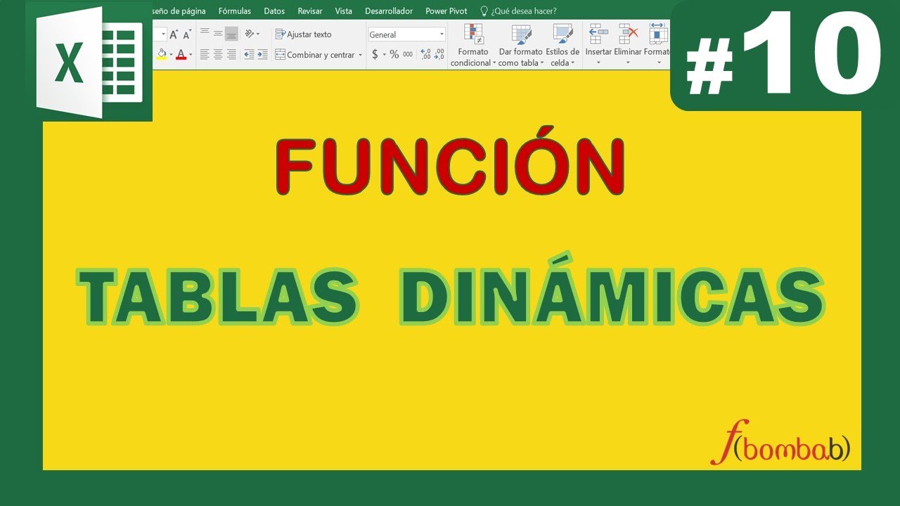Screen dimensions: 900x506
Task: Open the font color dropdown arrow
Action: 191,55
